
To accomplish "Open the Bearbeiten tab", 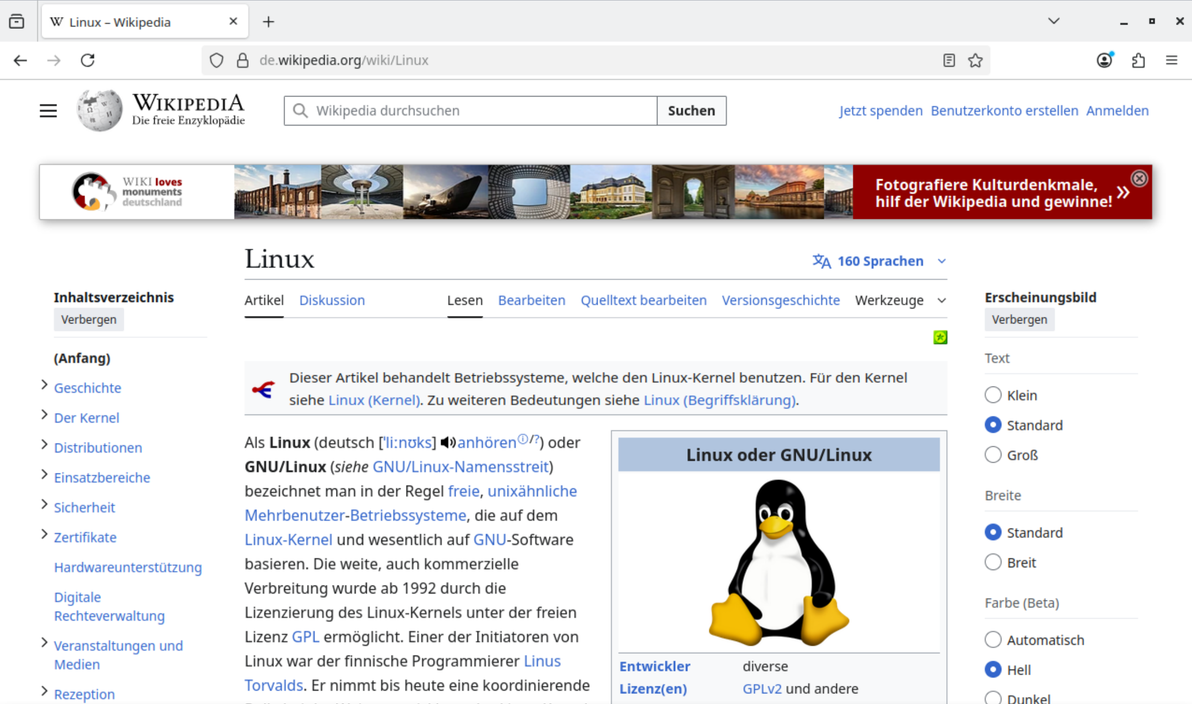I will 531,300.
